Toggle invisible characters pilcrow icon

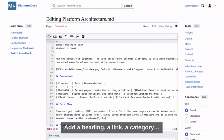pyautogui.click(x=66, y=36)
